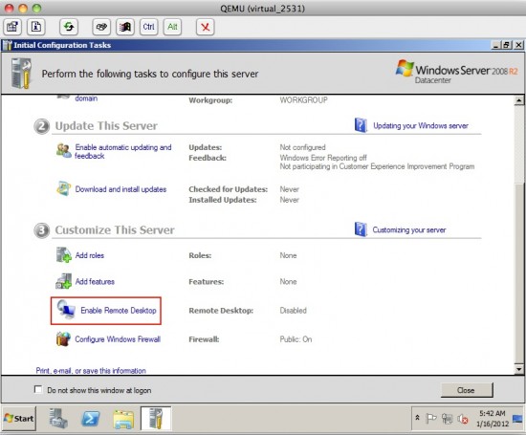Open Customizing your server help link
Screen dimensions: 526x435
pos(409,229)
